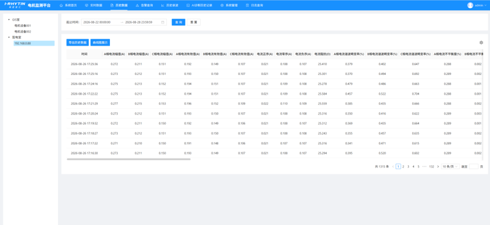This screenshot has height=225, width=490.
Task: Click harmonic value 0.704
Action: (x=416, y=93)
